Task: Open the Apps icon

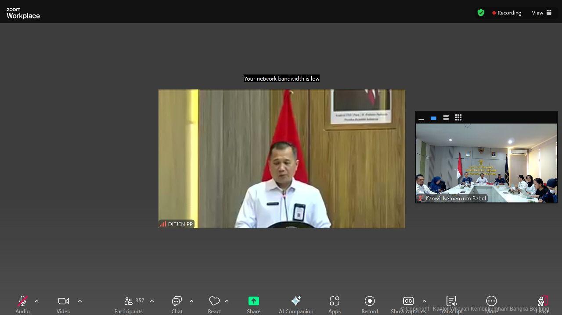Action: (x=335, y=301)
